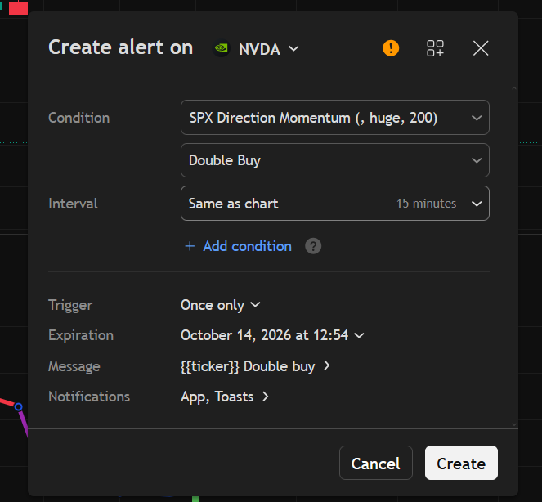This screenshot has height=502, width=542.
Task: Click the NVIDIA logo next to NVDA
Action: click(x=222, y=48)
